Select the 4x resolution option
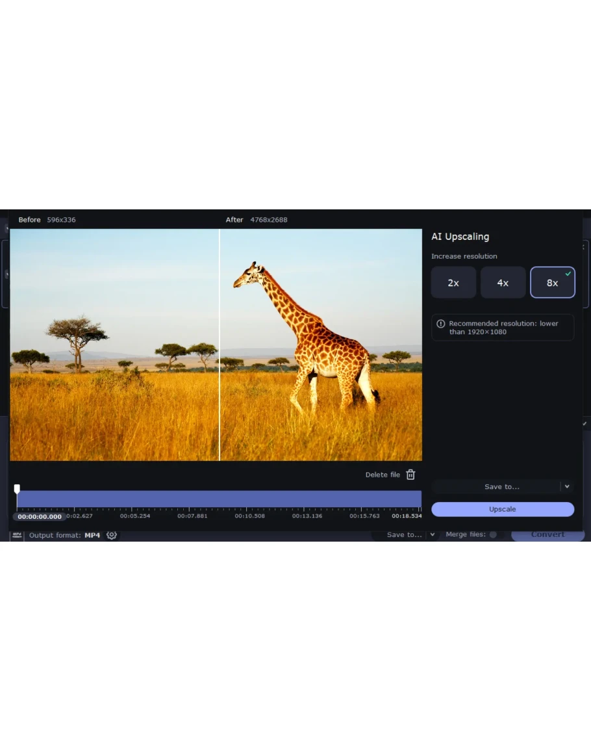The height and width of the screenshot is (751, 591). tap(503, 283)
